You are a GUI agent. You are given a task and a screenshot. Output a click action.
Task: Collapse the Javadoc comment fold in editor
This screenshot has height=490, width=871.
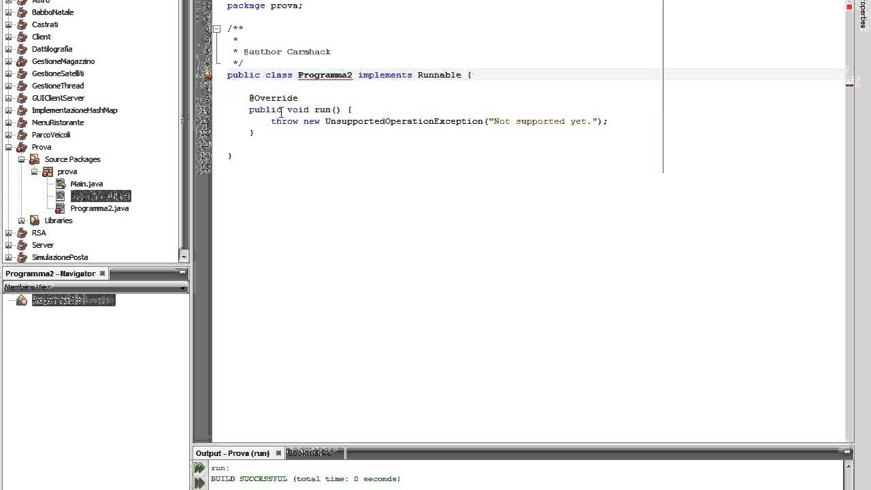pos(216,29)
